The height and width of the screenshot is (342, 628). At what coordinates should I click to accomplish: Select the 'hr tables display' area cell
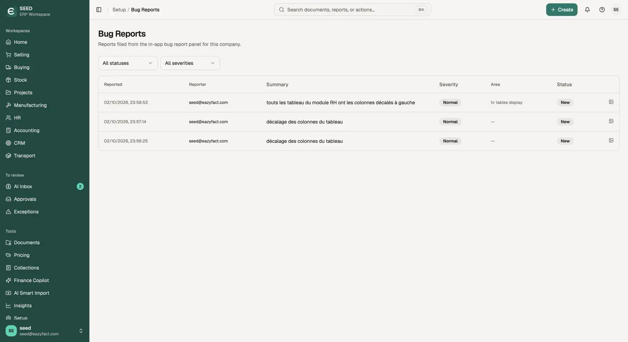click(506, 102)
